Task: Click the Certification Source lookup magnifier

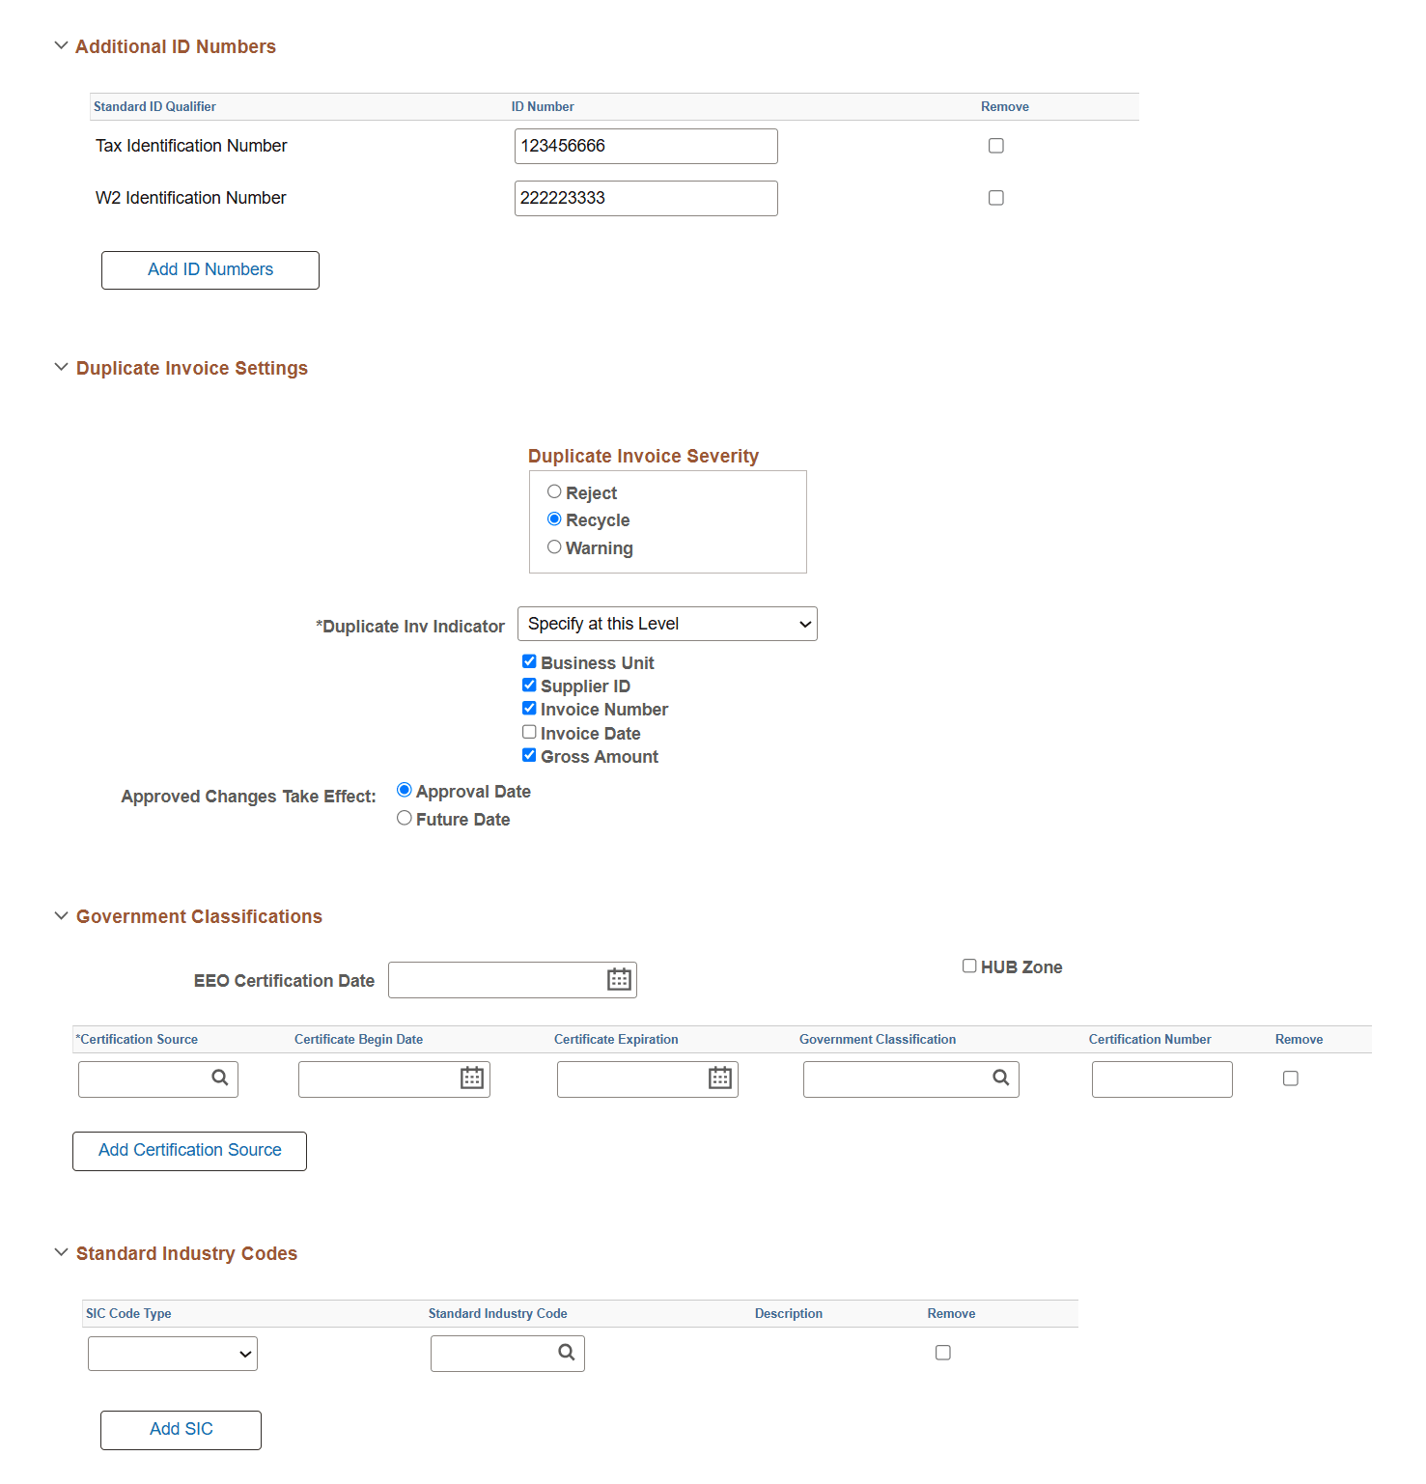Action: pyautogui.click(x=221, y=1078)
